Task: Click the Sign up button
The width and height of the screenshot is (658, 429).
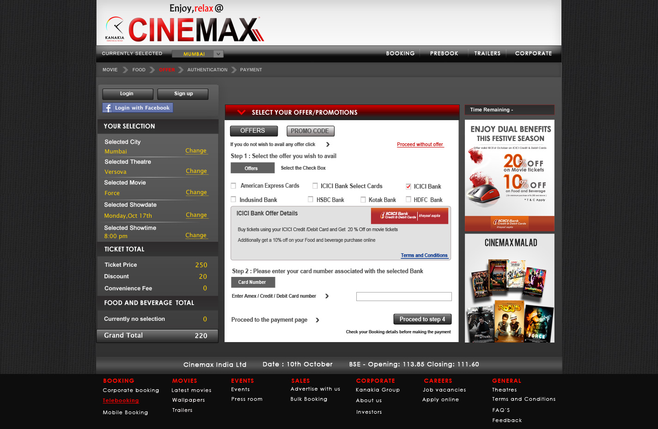Action: 183,94
